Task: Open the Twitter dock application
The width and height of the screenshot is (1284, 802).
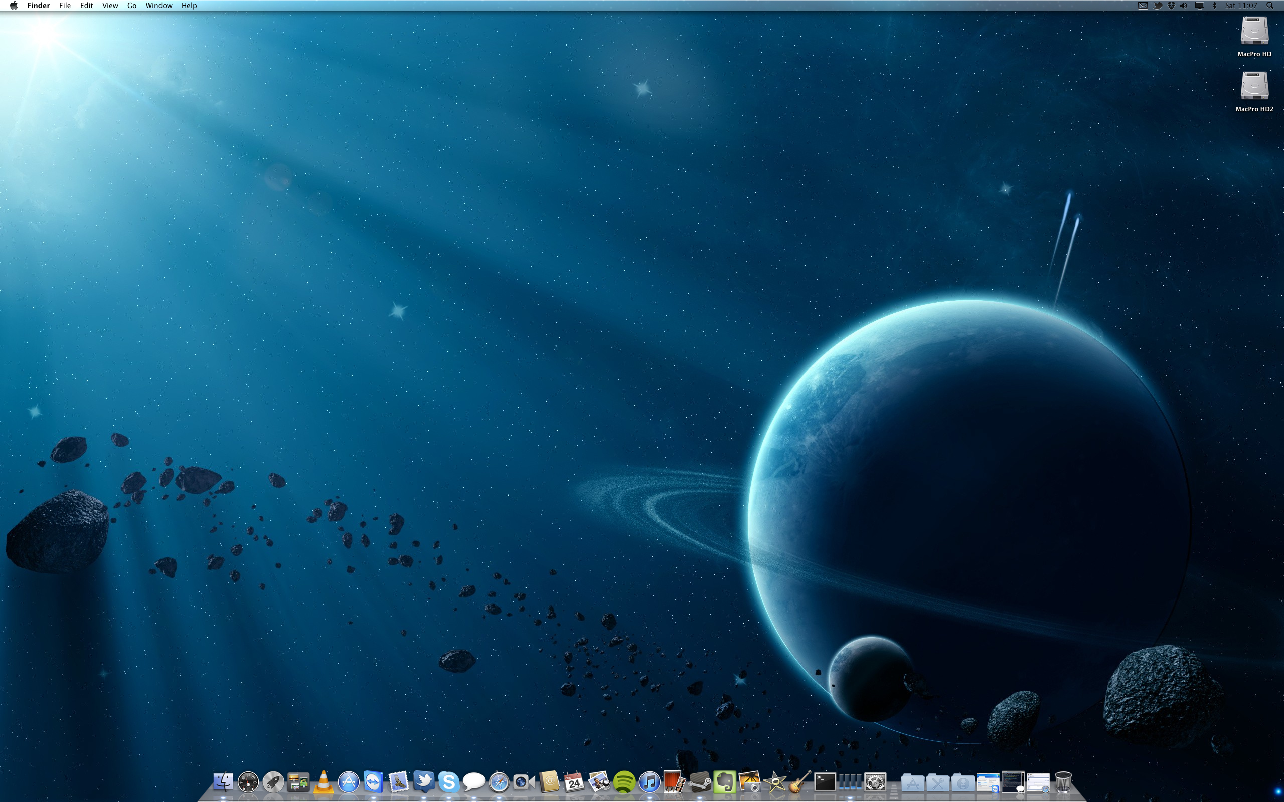Action: (x=423, y=781)
